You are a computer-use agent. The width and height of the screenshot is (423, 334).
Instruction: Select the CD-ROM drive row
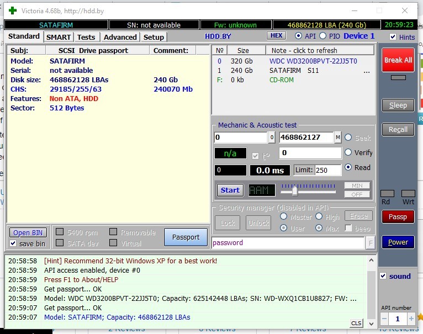tap(293, 80)
